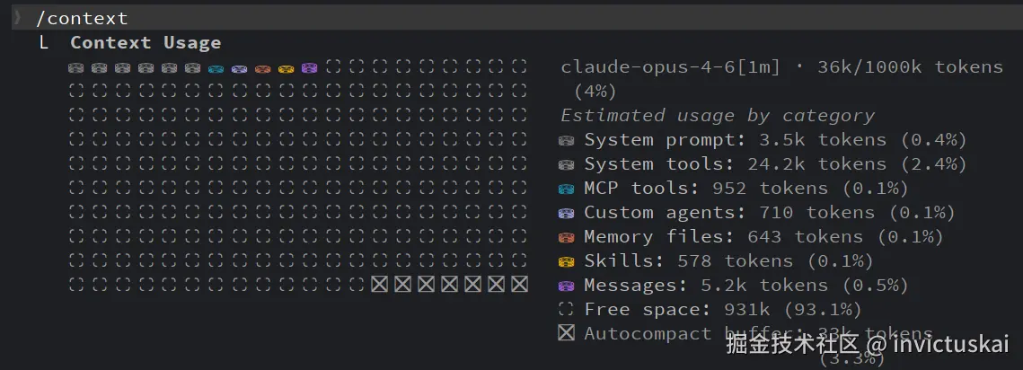Screen dimensions: 1023x370
Task: Click the Context Usage heading
Action: (x=146, y=43)
